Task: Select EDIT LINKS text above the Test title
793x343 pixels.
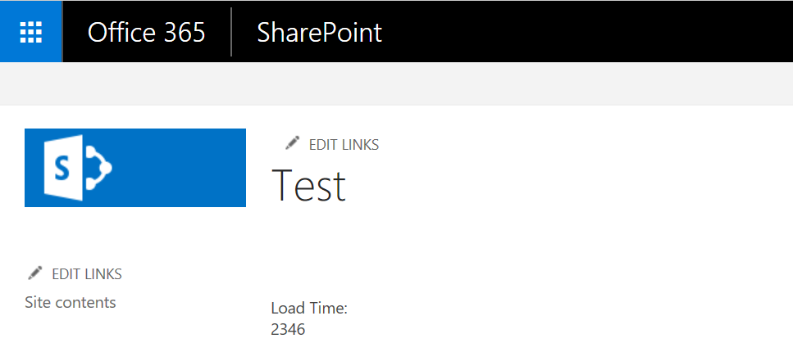Action: tap(344, 145)
